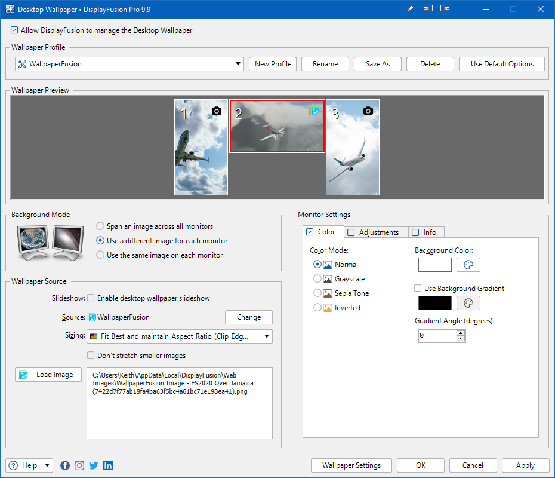
Task: Click the Grayscale picture icon
Action: (x=328, y=279)
